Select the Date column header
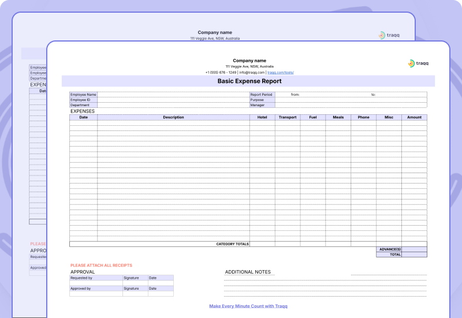The height and width of the screenshot is (318, 462). click(x=83, y=117)
